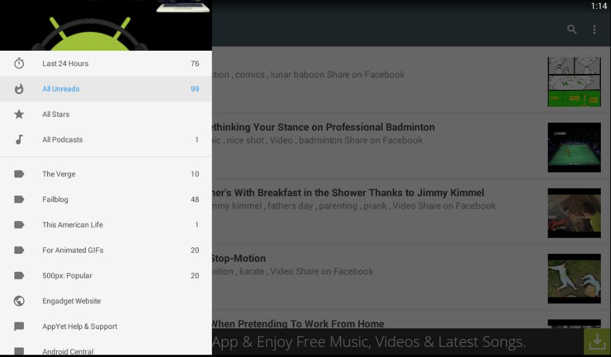The height and width of the screenshot is (357, 611).
Task: Open the overflow menu with three dots
Action: 594,29
